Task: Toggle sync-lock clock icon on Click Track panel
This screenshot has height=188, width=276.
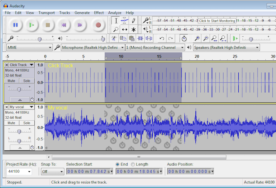Action: tap(32, 100)
